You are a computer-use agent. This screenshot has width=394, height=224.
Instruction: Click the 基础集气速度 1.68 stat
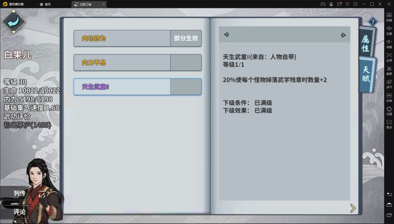point(31,108)
